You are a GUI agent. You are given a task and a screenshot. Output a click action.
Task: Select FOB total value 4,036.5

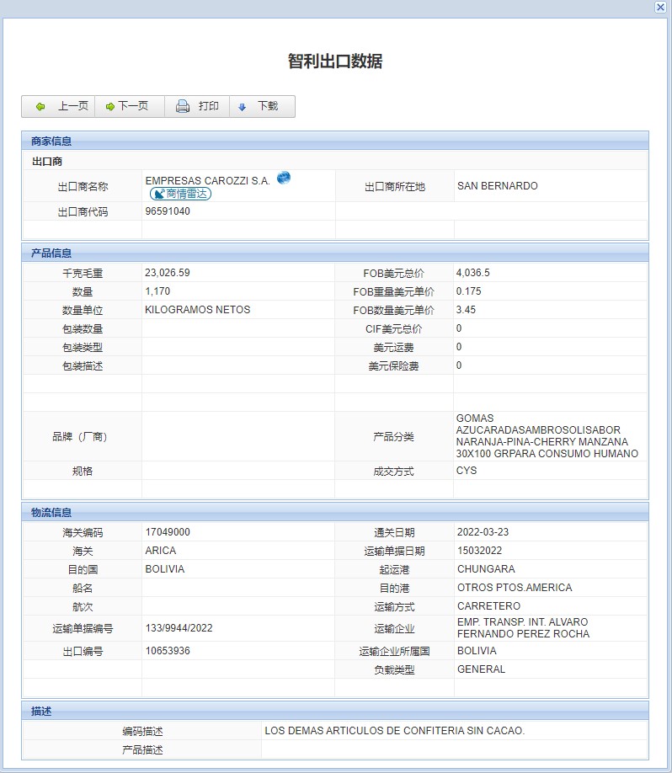472,273
